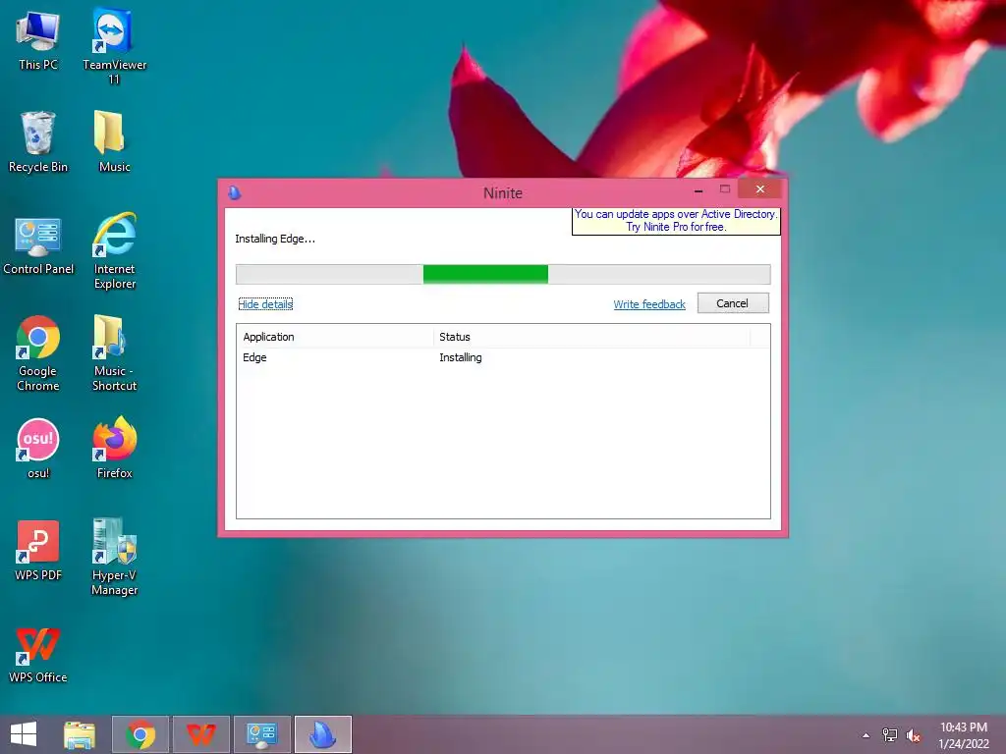Select the Recycle Bin icon
Screen dimensions: 1006x754
point(38,141)
